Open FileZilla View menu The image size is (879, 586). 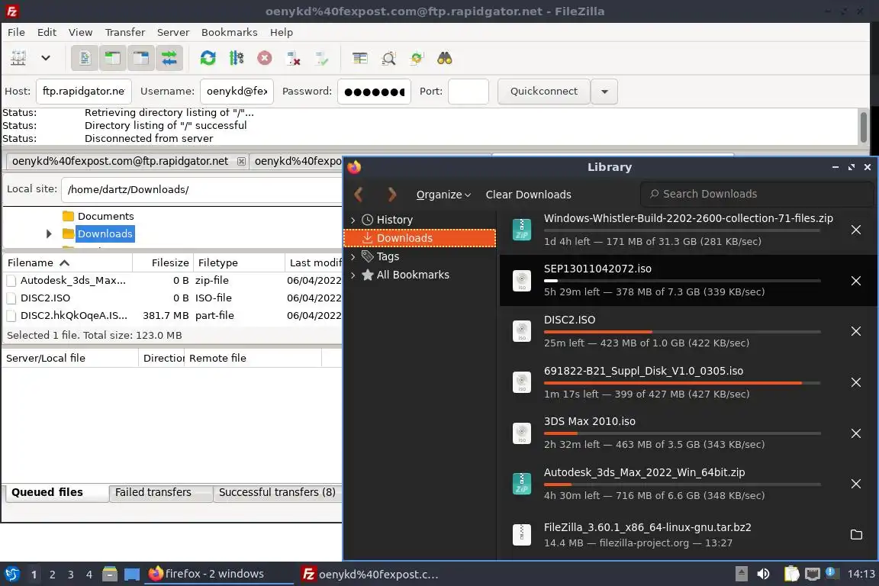tap(80, 32)
